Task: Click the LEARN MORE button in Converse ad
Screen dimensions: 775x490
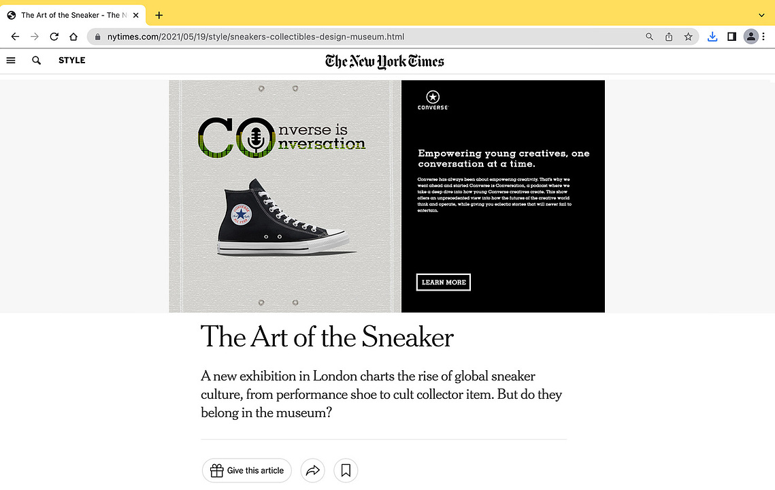Action: 444,282
